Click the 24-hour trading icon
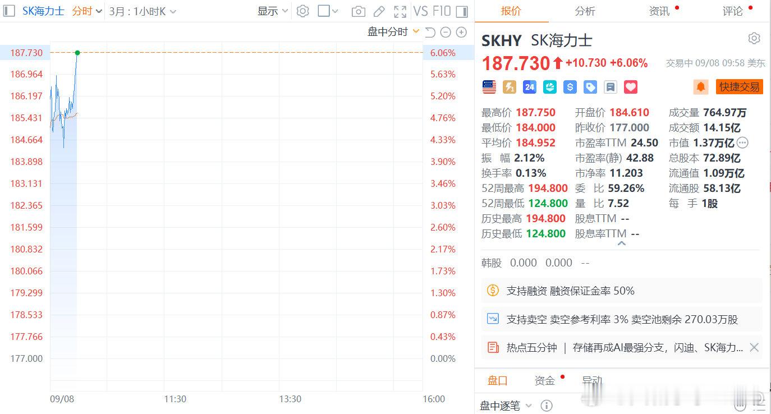This screenshot has height=414, width=771. tap(530, 87)
